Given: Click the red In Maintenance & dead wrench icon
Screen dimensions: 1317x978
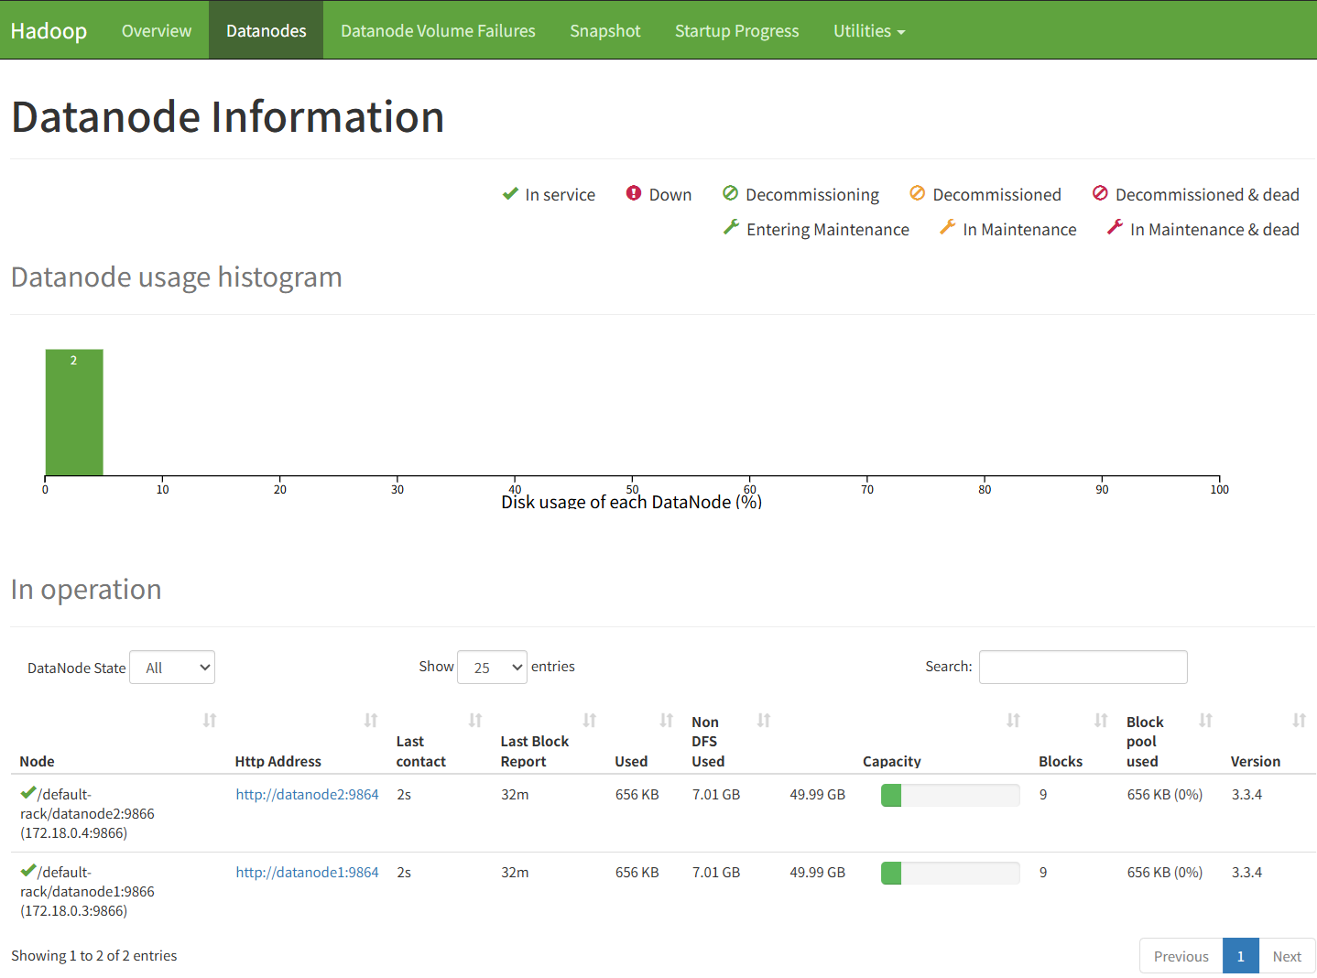Looking at the screenshot, I should pyautogui.click(x=1115, y=227).
